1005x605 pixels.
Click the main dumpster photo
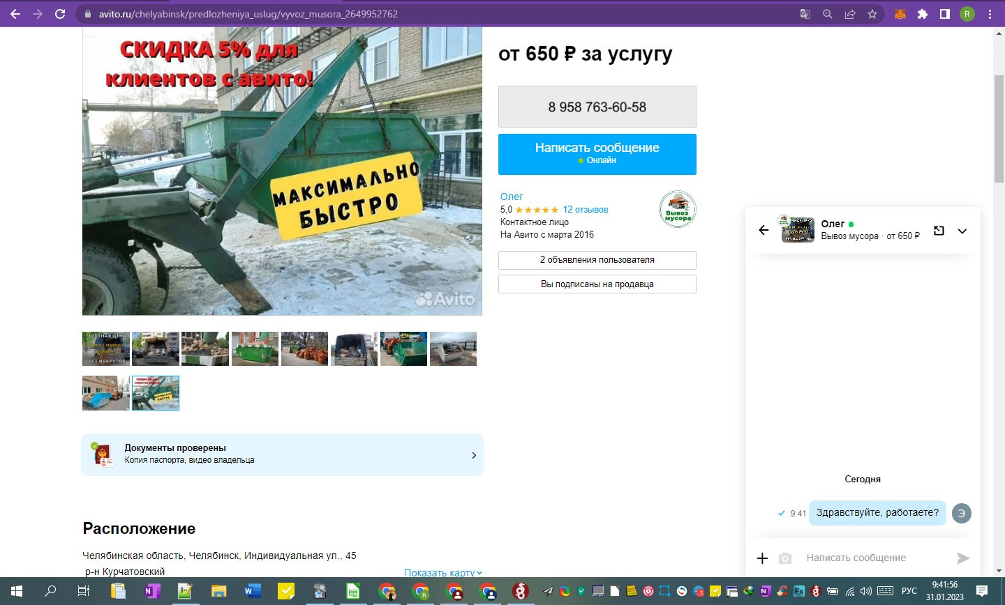click(282, 171)
